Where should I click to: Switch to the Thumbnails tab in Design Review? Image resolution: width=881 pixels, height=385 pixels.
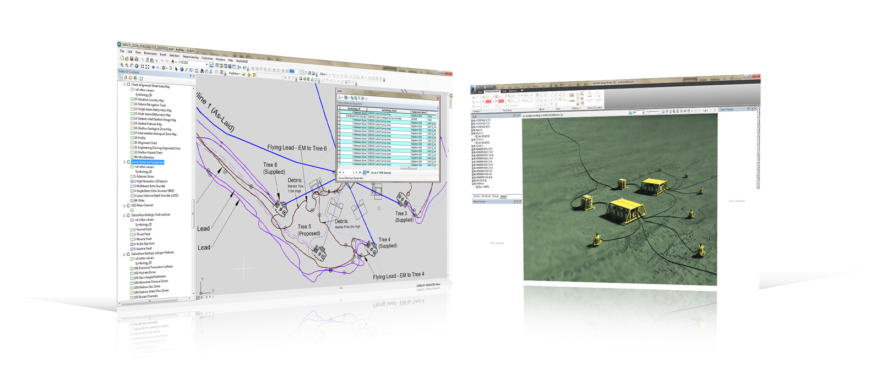click(486, 196)
